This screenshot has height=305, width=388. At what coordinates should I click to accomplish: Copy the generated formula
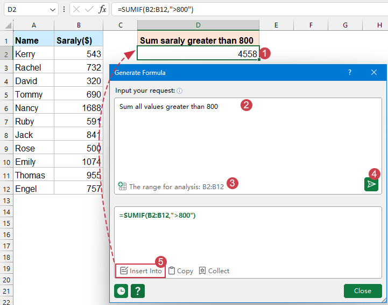180,271
